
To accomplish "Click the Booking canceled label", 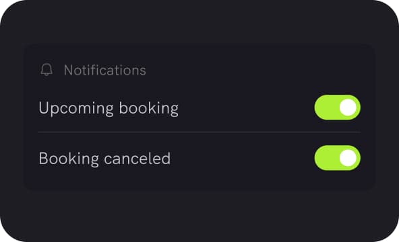I will pyautogui.click(x=104, y=159).
